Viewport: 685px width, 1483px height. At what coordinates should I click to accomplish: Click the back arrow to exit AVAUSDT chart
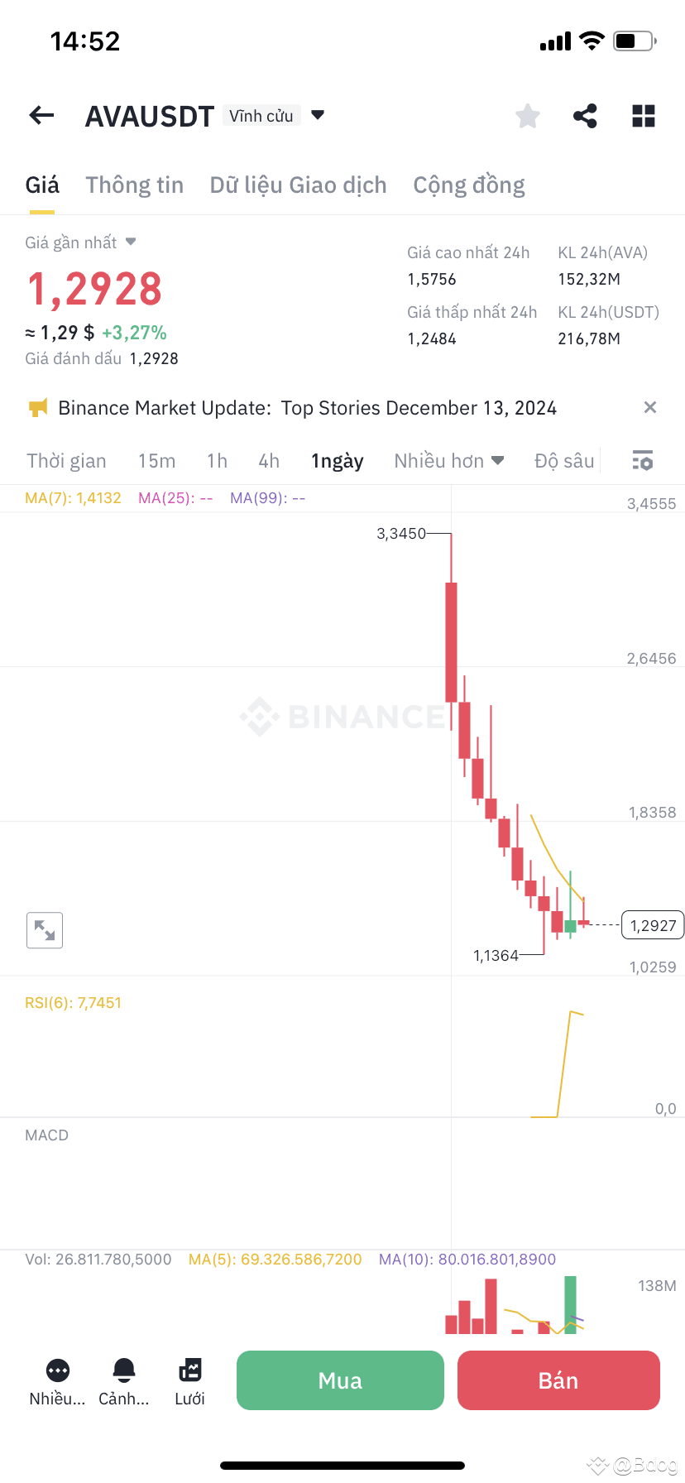41,115
